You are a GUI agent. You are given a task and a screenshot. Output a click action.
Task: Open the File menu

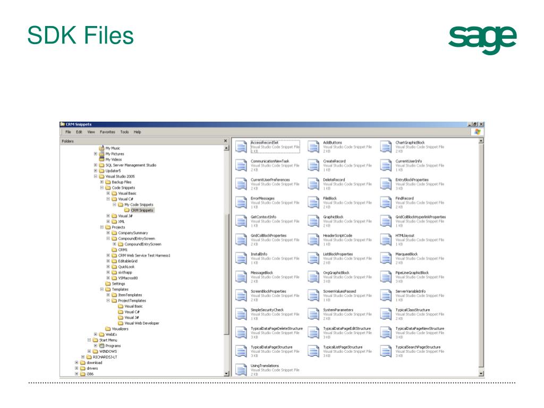click(x=68, y=132)
